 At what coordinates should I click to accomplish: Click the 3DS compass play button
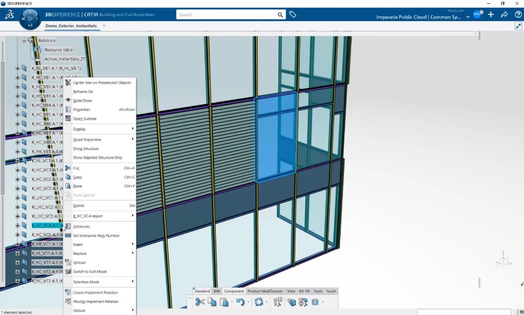point(31,19)
